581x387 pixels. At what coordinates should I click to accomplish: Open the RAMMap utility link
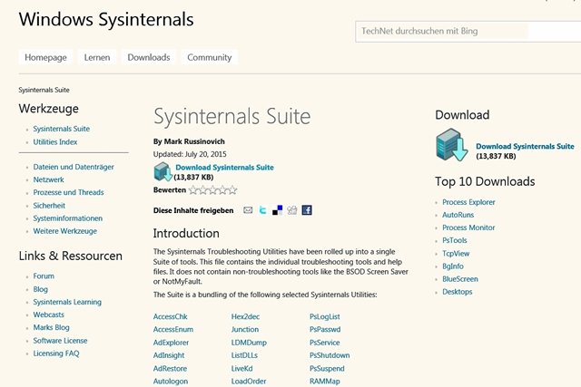325,381
